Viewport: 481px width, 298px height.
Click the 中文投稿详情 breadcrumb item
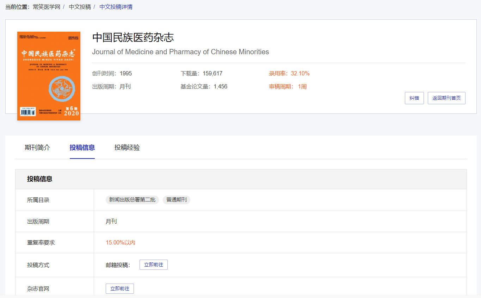pos(116,7)
